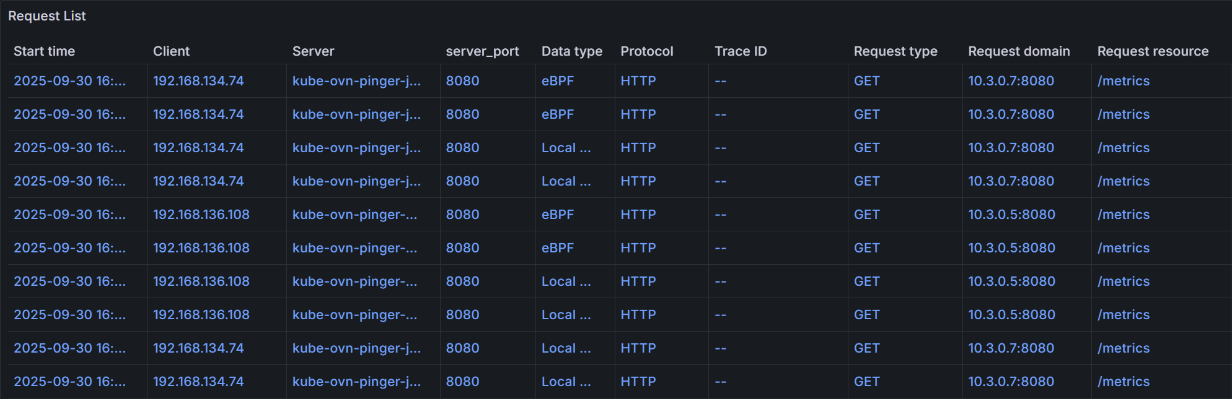Open 10.3.0.5:8080 domain in the fifth row
The image size is (1232, 399).
(x=1011, y=215)
